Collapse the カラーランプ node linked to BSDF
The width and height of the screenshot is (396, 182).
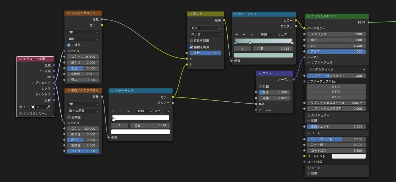coord(236,14)
